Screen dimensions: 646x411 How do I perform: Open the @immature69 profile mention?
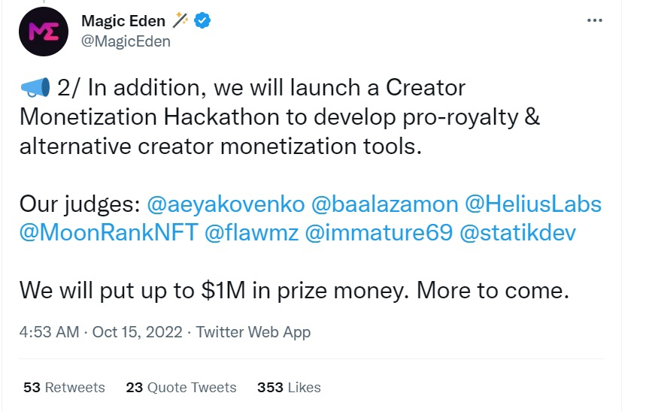(x=378, y=233)
